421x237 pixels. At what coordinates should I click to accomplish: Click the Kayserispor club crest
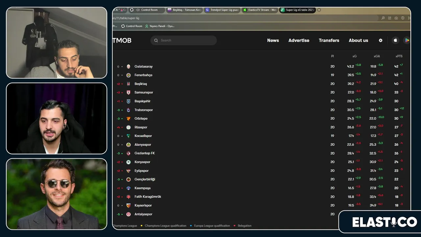pyautogui.click(x=129, y=205)
